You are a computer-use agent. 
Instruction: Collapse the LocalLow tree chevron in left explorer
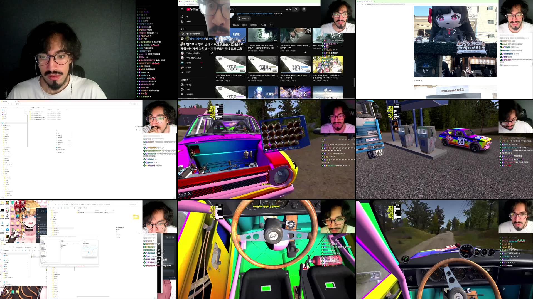(4, 189)
